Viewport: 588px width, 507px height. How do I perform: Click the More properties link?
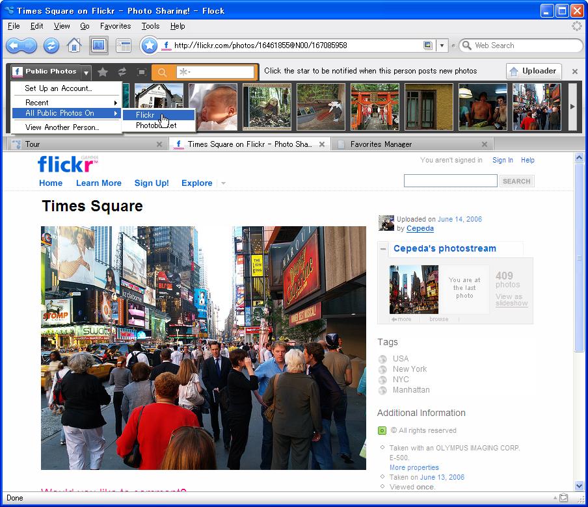(414, 467)
